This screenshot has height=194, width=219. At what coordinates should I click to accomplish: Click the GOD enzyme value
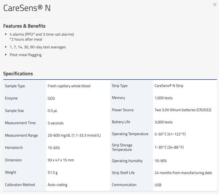pyautogui.click(x=51, y=98)
